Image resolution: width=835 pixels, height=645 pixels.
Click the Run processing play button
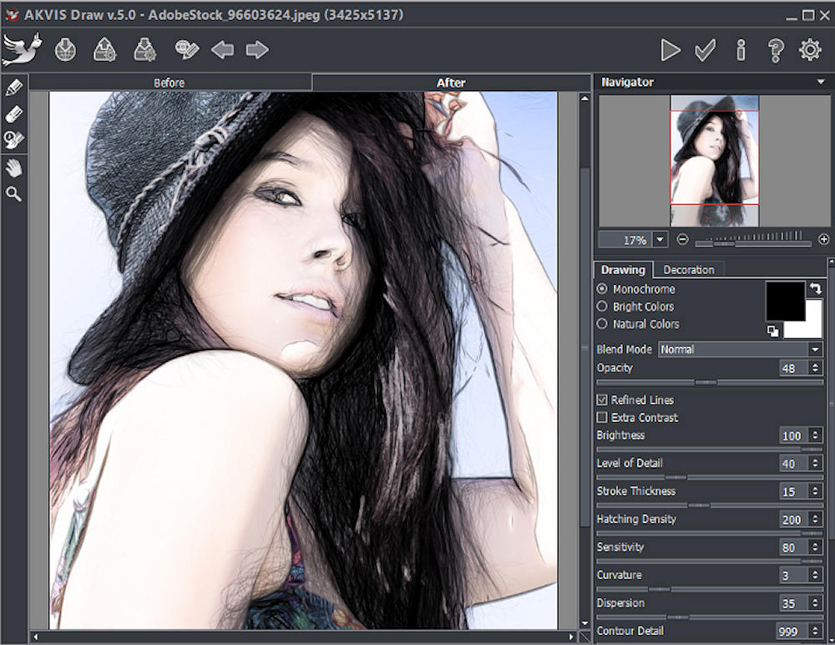[671, 50]
